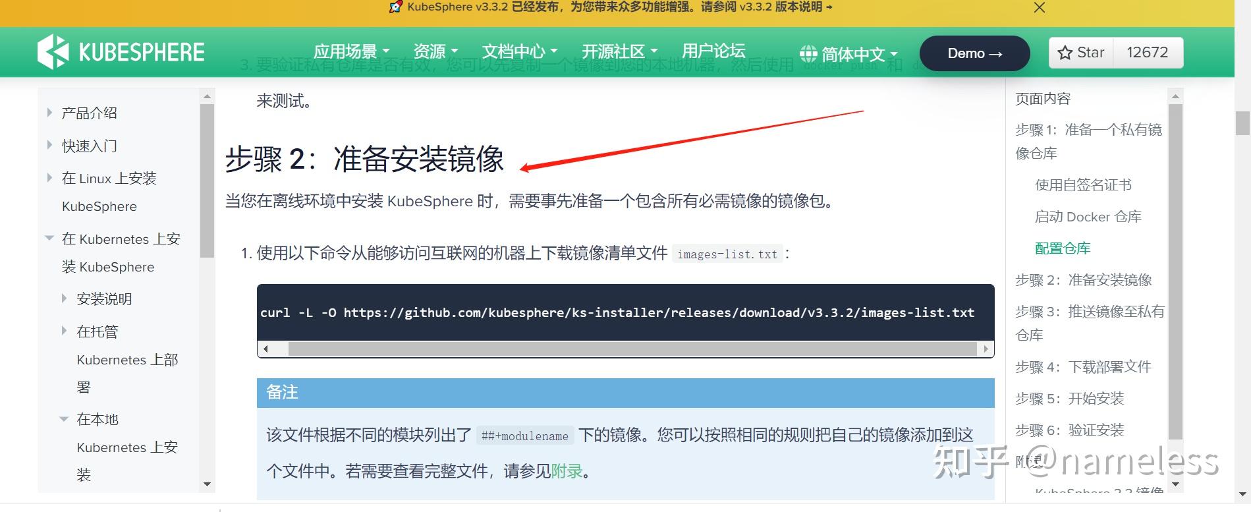Click the images-list.txt inline code
Screen dimensions: 1251x512
point(727,254)
